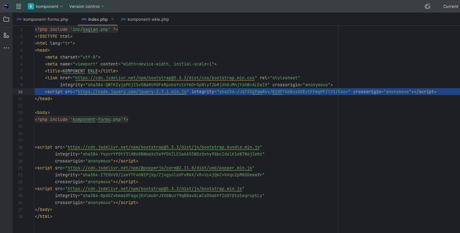Click crossorigin="anonymous" on line 20
The width and height of the screenshot is (460, 233).
click(84, 161)
